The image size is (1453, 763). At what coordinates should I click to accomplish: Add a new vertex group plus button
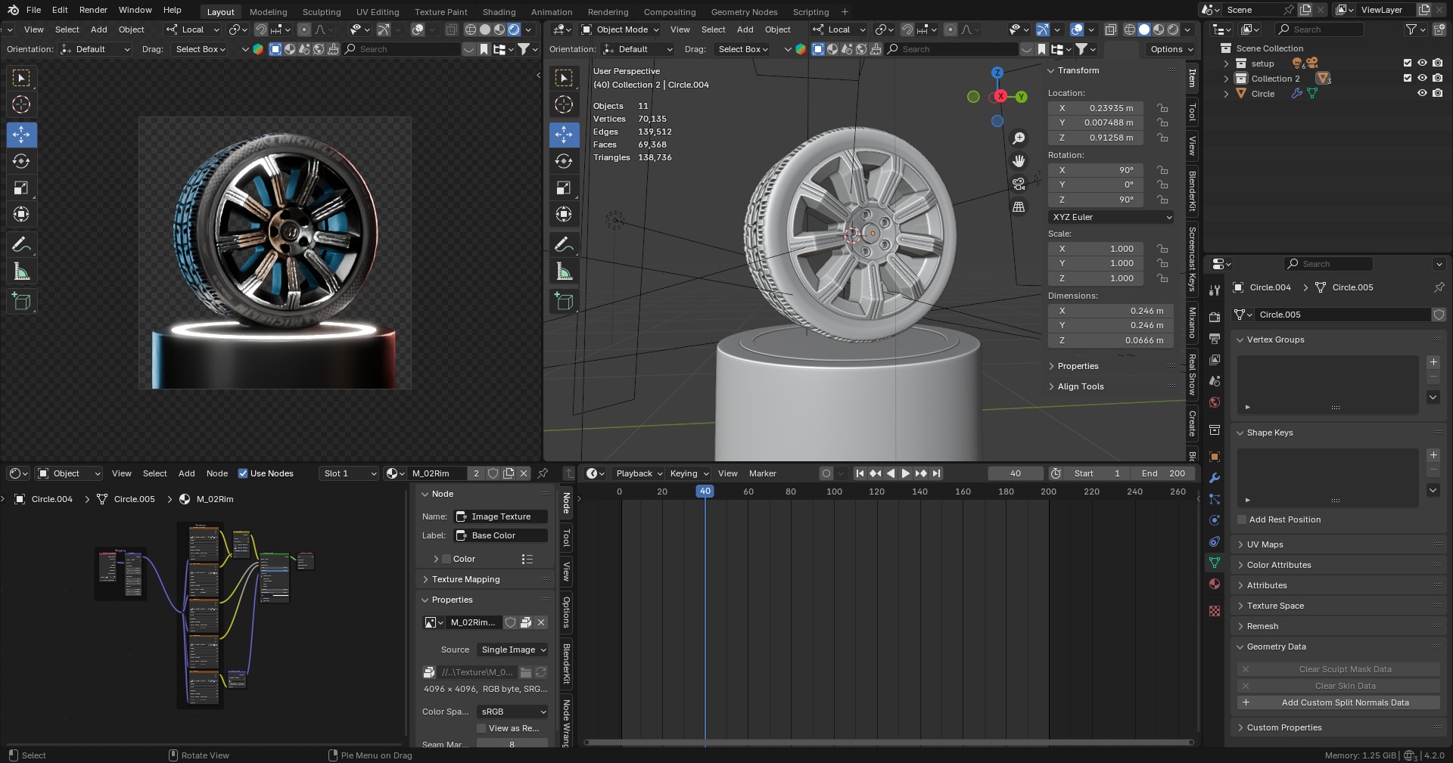(x=1433, y=362)
